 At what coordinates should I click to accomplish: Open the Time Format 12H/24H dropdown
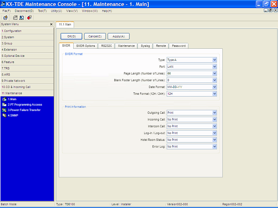[x=214, y=93]
